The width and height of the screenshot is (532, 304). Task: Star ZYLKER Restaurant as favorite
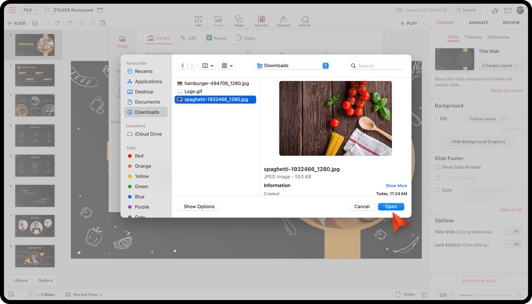tap(47, 10)
